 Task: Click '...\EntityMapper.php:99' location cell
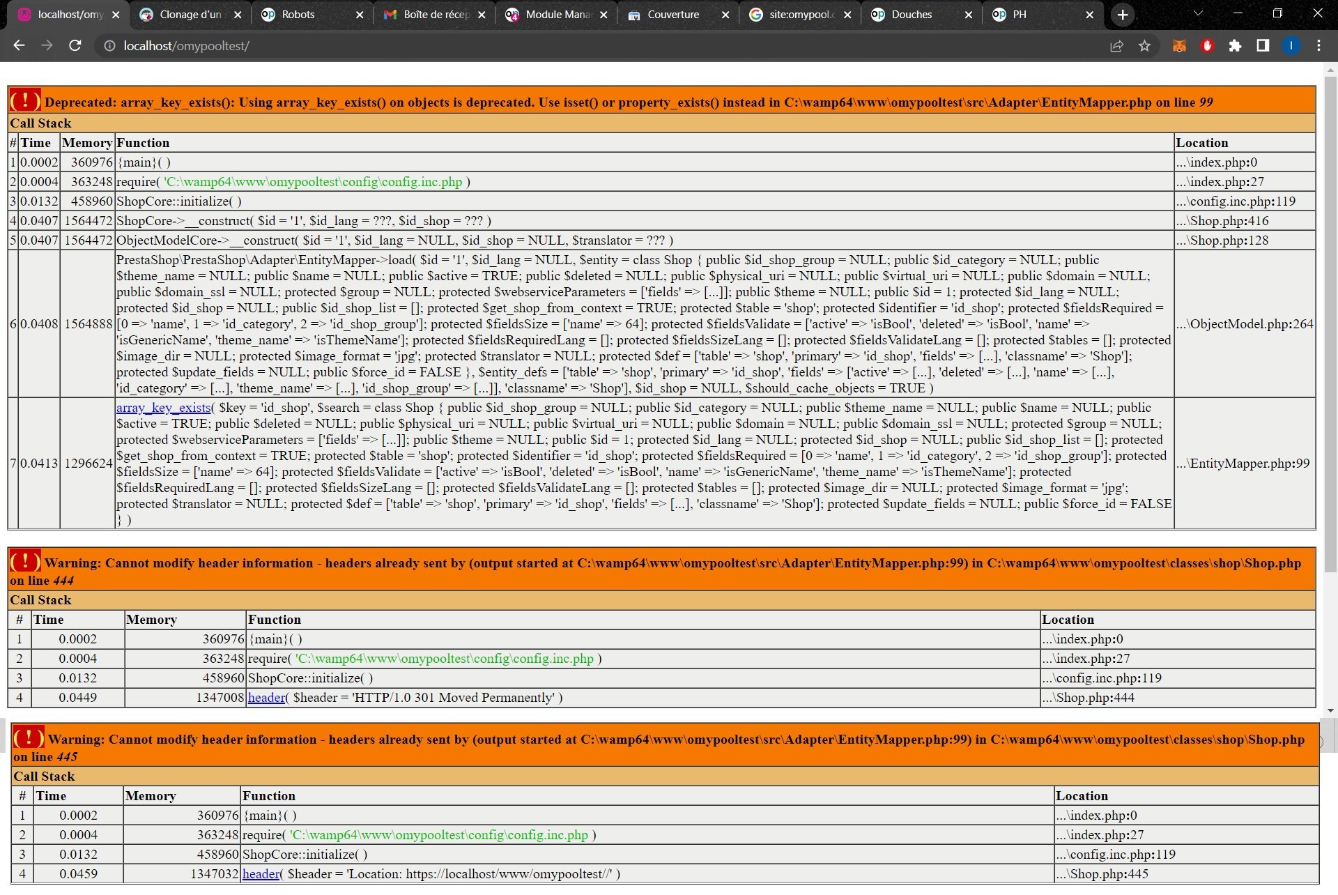(1245, 464)
